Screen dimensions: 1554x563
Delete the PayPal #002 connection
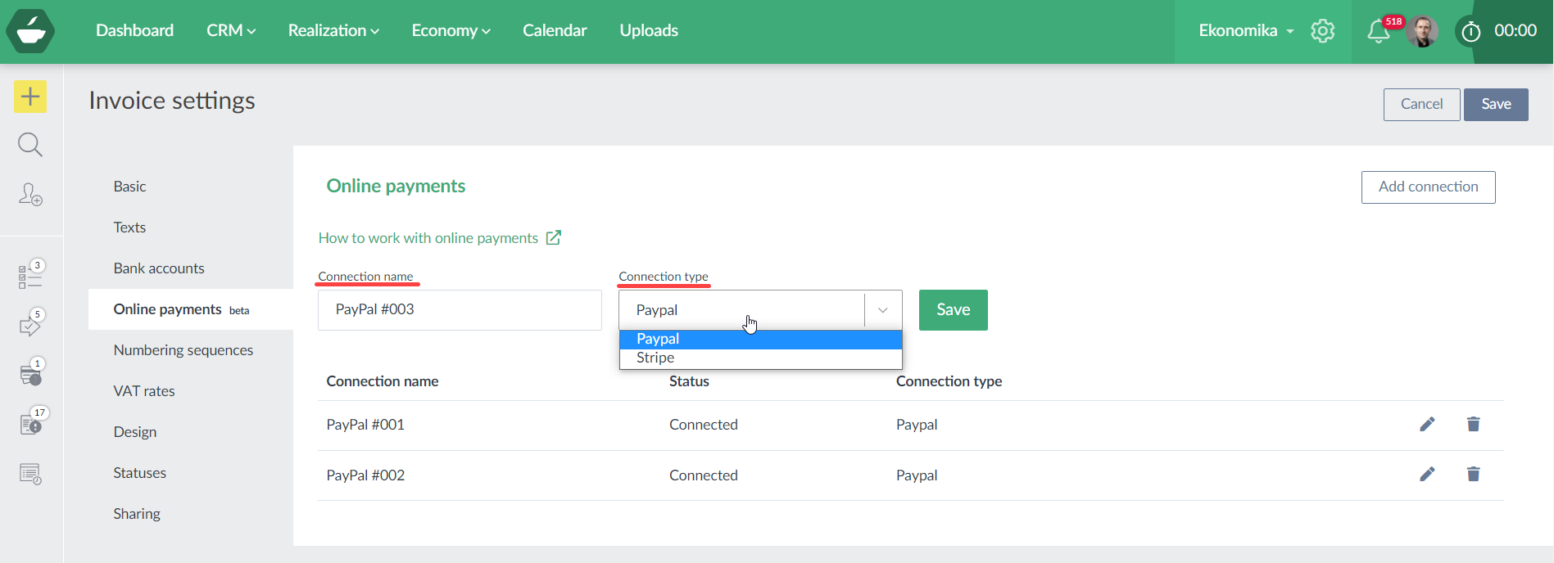1473,475
